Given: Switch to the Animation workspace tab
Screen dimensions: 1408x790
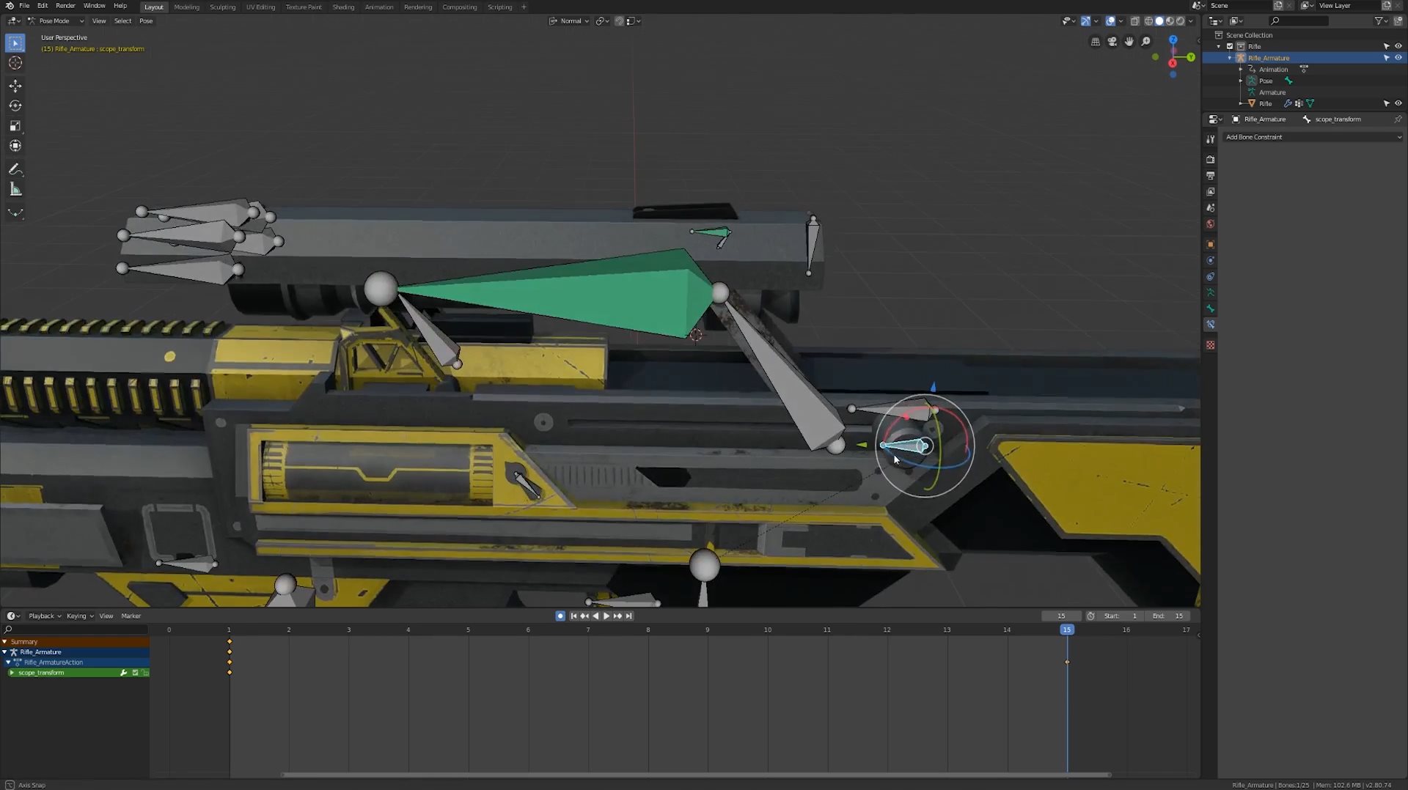Looking at the screenshot, I should tap(378, 7).
